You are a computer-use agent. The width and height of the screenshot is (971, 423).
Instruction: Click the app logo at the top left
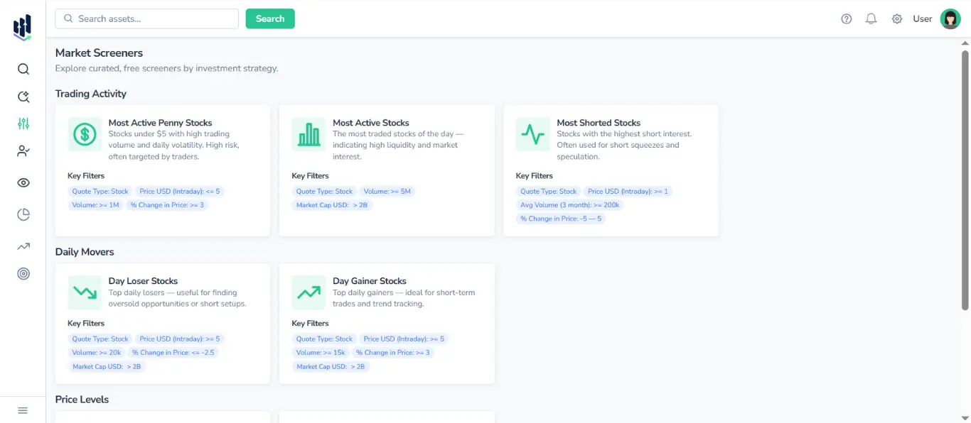point(21,27)
